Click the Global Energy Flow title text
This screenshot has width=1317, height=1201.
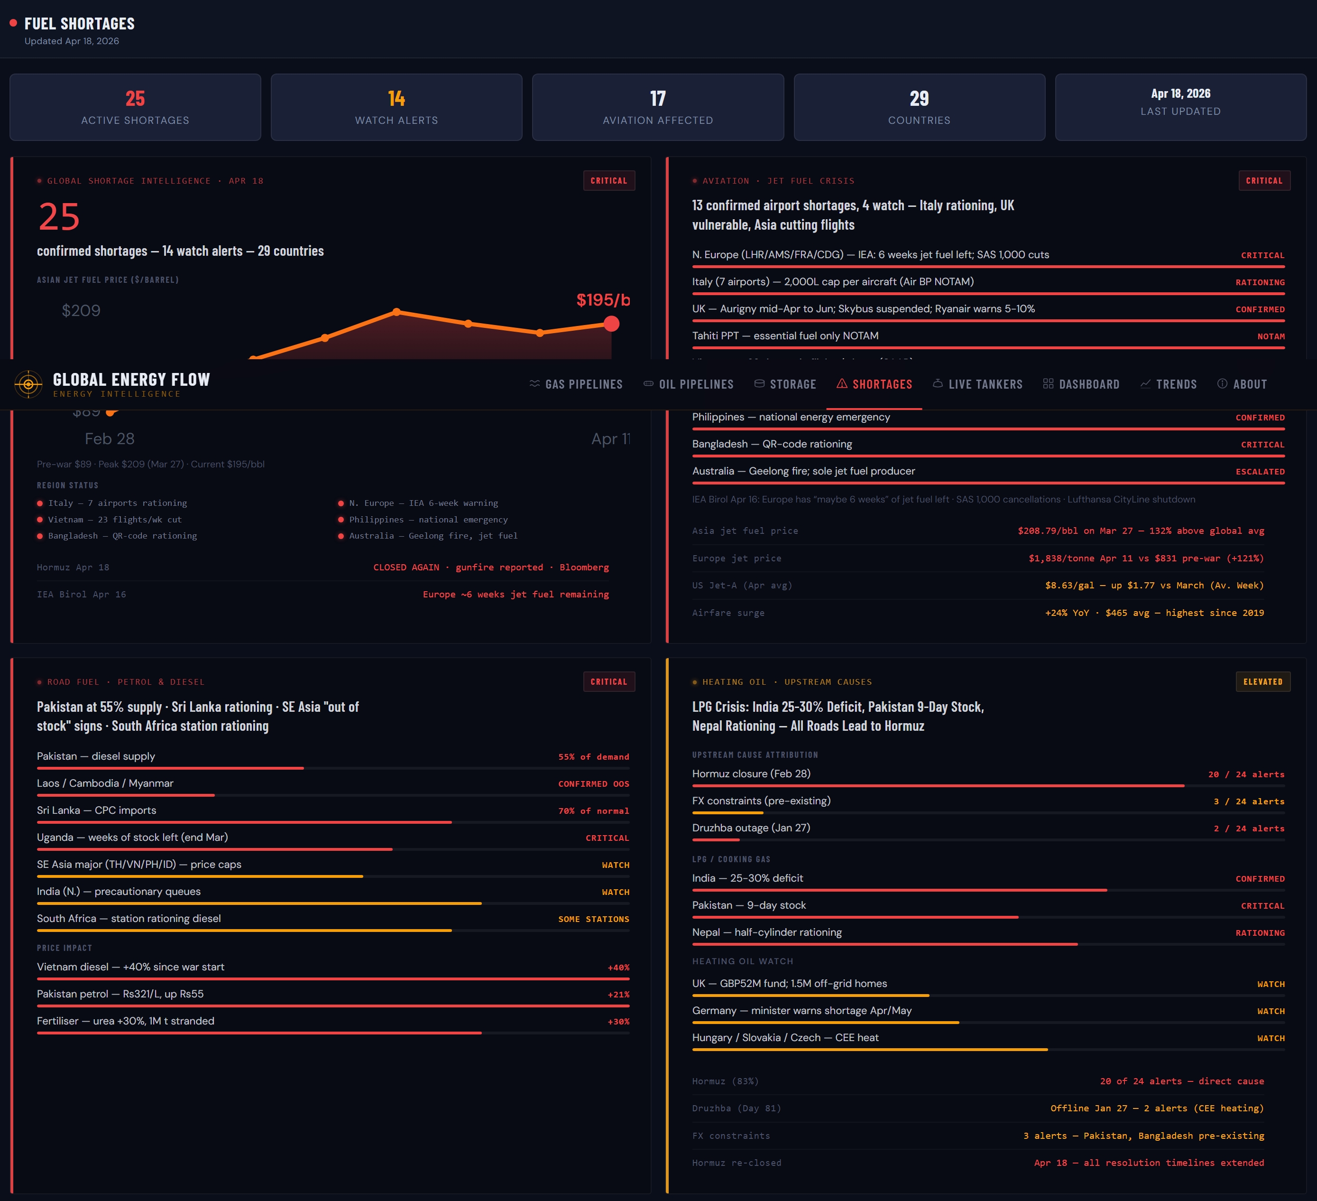131,380
